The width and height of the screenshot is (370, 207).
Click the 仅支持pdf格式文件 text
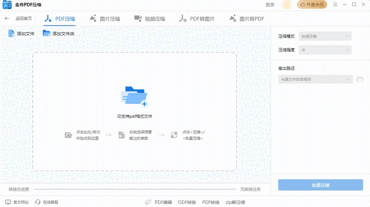click(135, 116)
